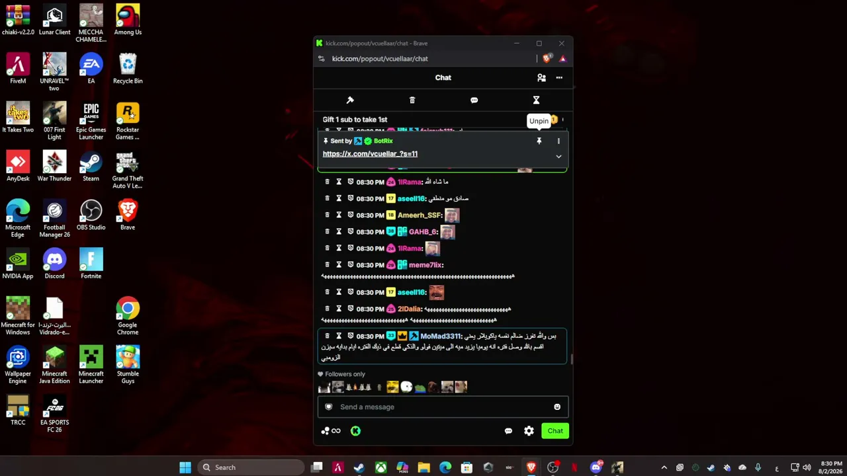This screenshot has width=847, height=476.
Task: Open the OBS Studio desktop shortcut
Action: [x=91, y=216]
